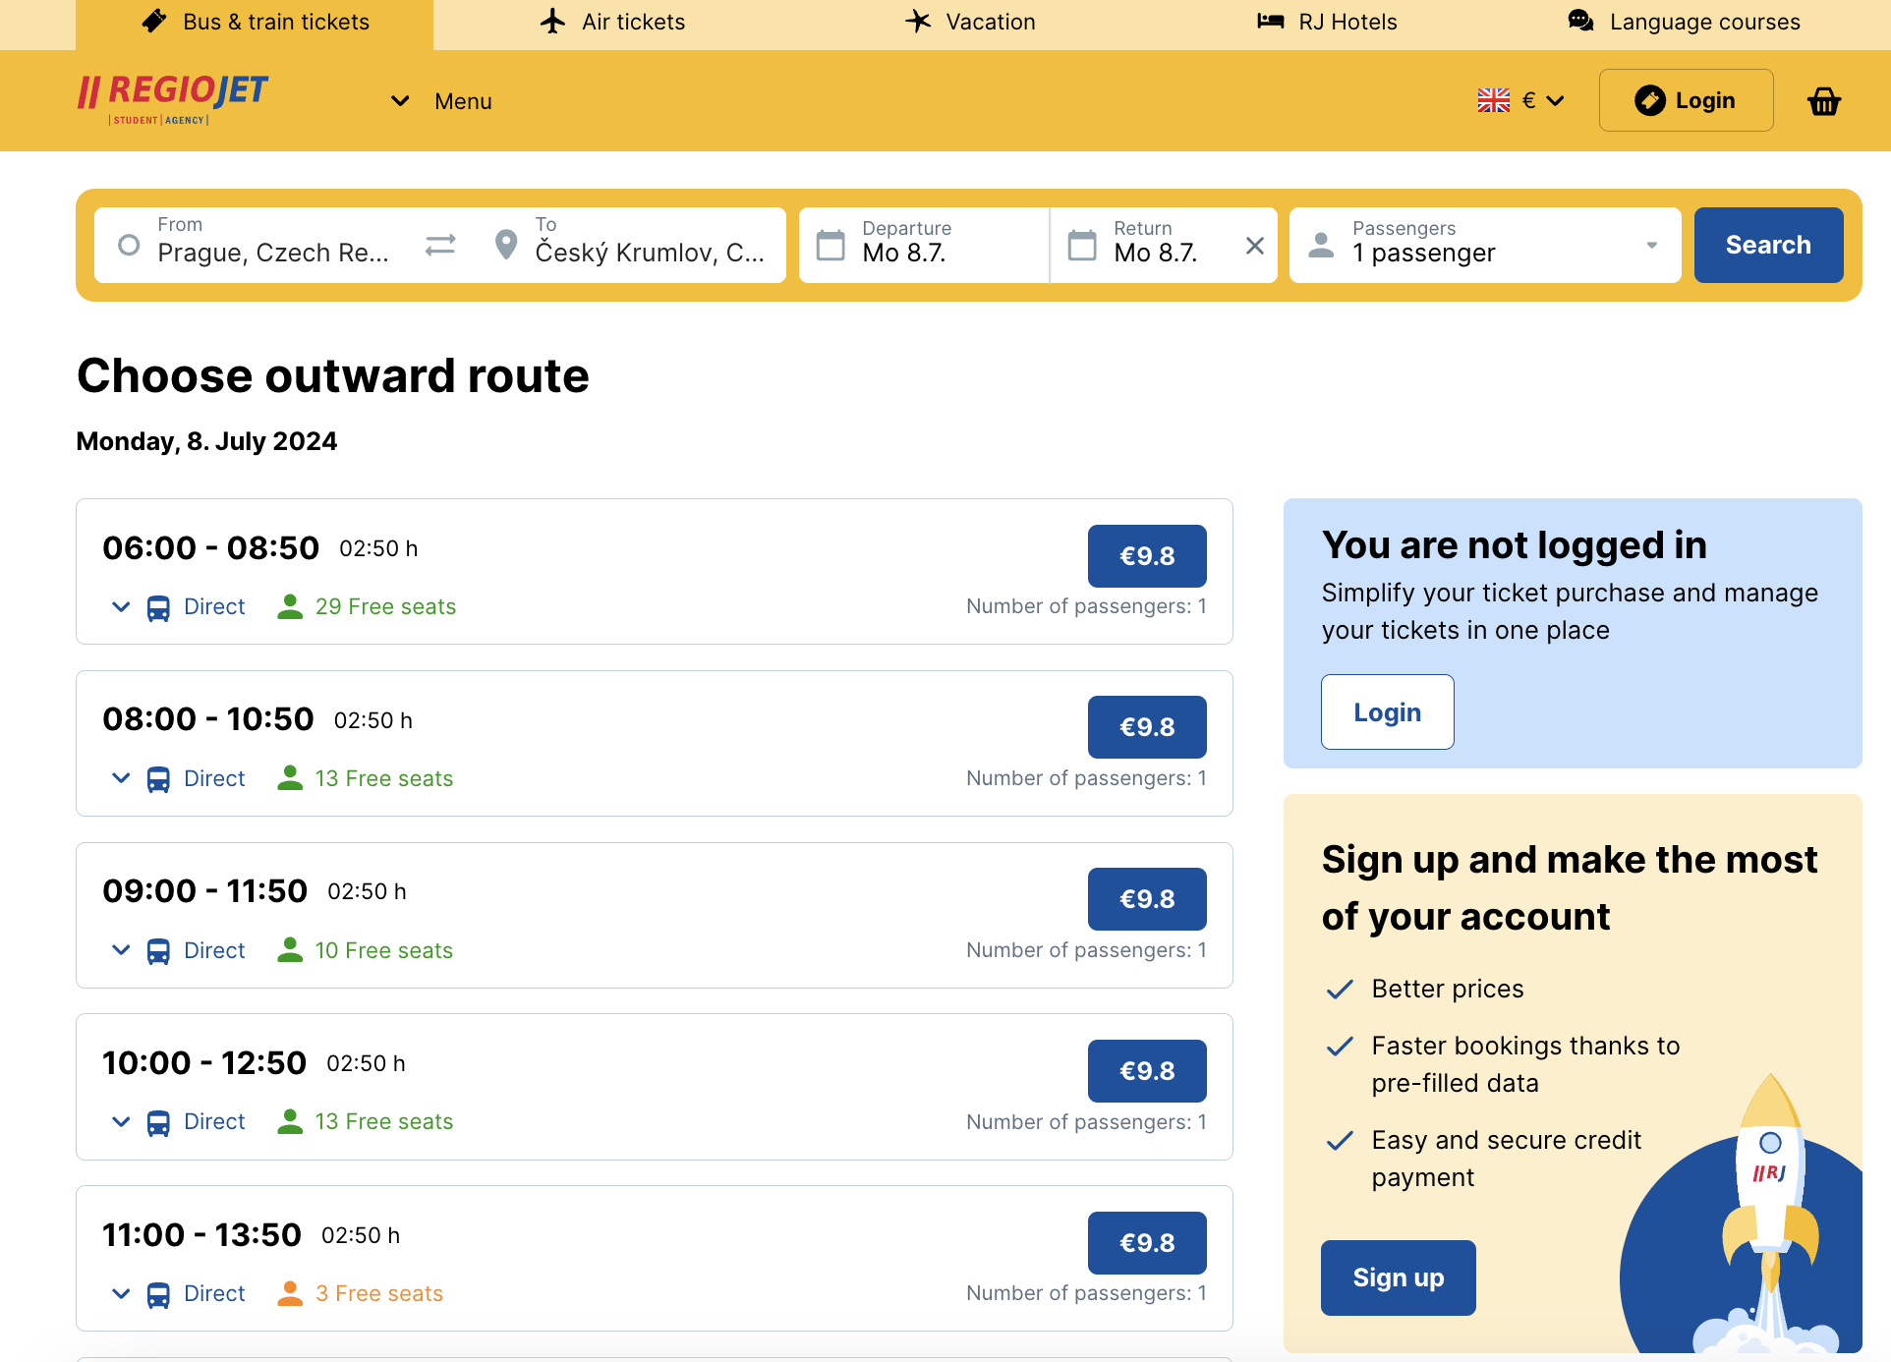Screen dimensions: 1891x1362
Task: Click the bed icon beside RJ Hotels
Action: coord(1271,21)
